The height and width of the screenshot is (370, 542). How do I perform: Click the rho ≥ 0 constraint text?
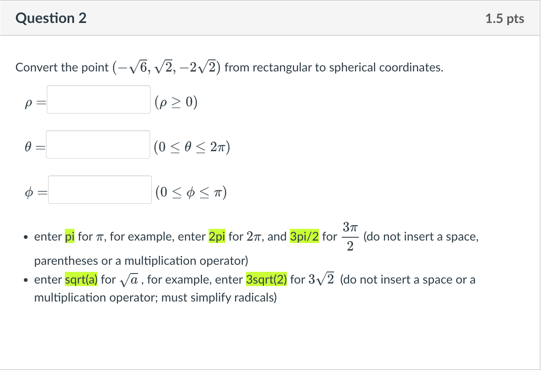175,102
